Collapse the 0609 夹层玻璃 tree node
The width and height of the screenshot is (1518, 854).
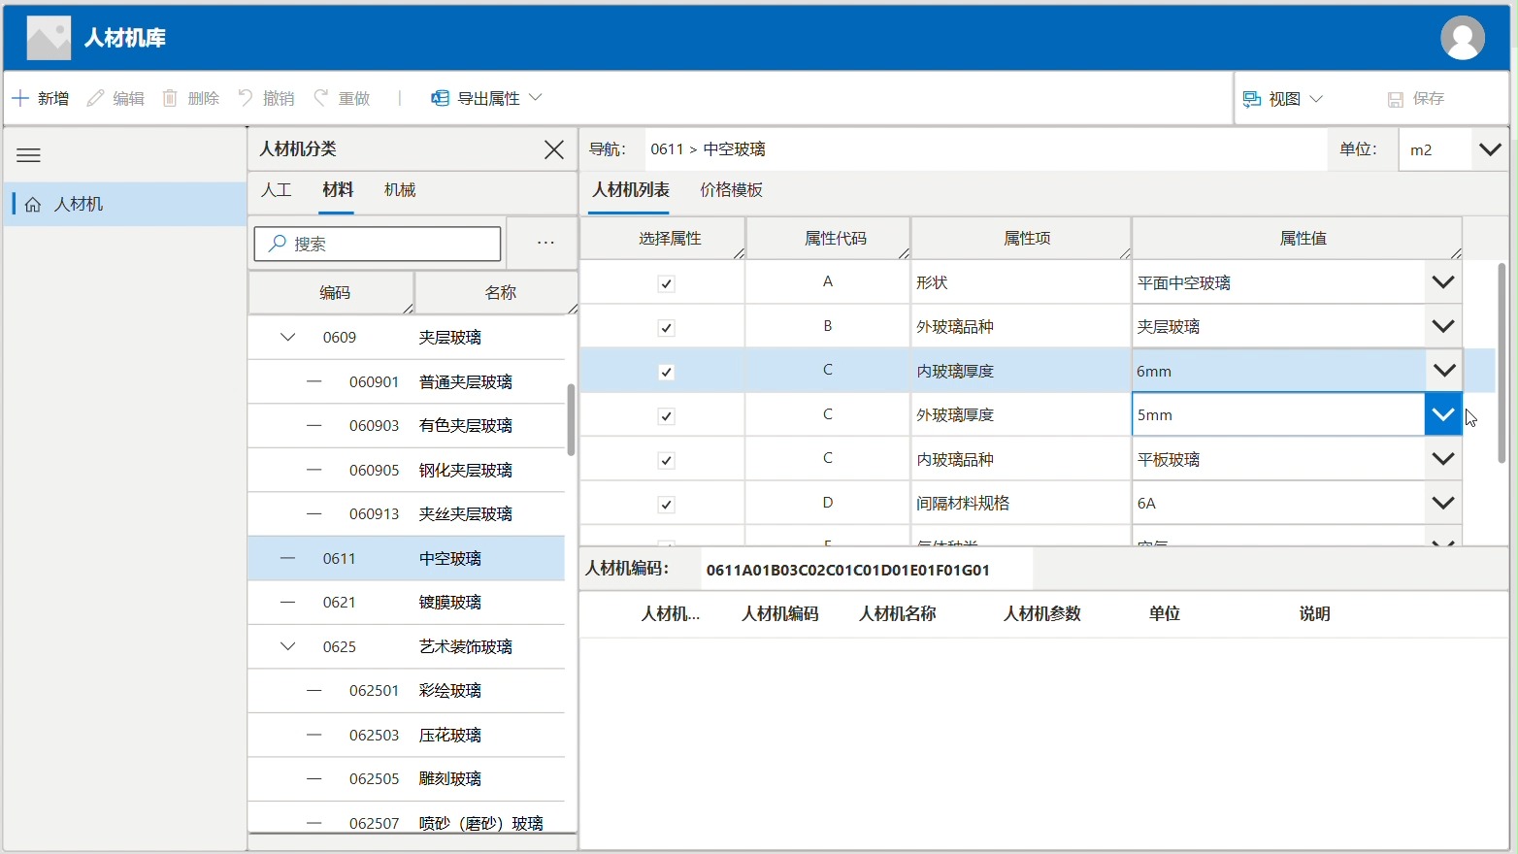(x=287, y=337)
